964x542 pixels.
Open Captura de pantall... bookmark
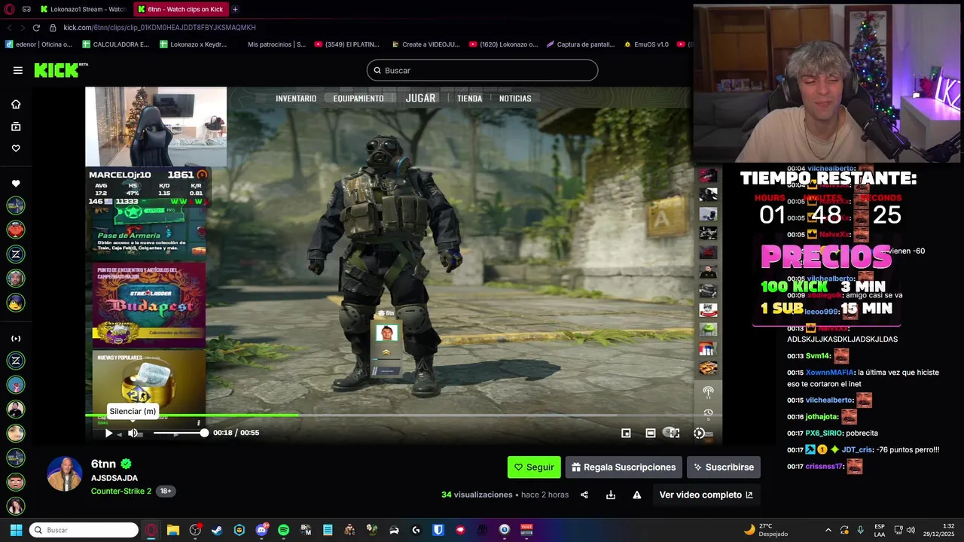pyautogui.click(x=581, y=44)
